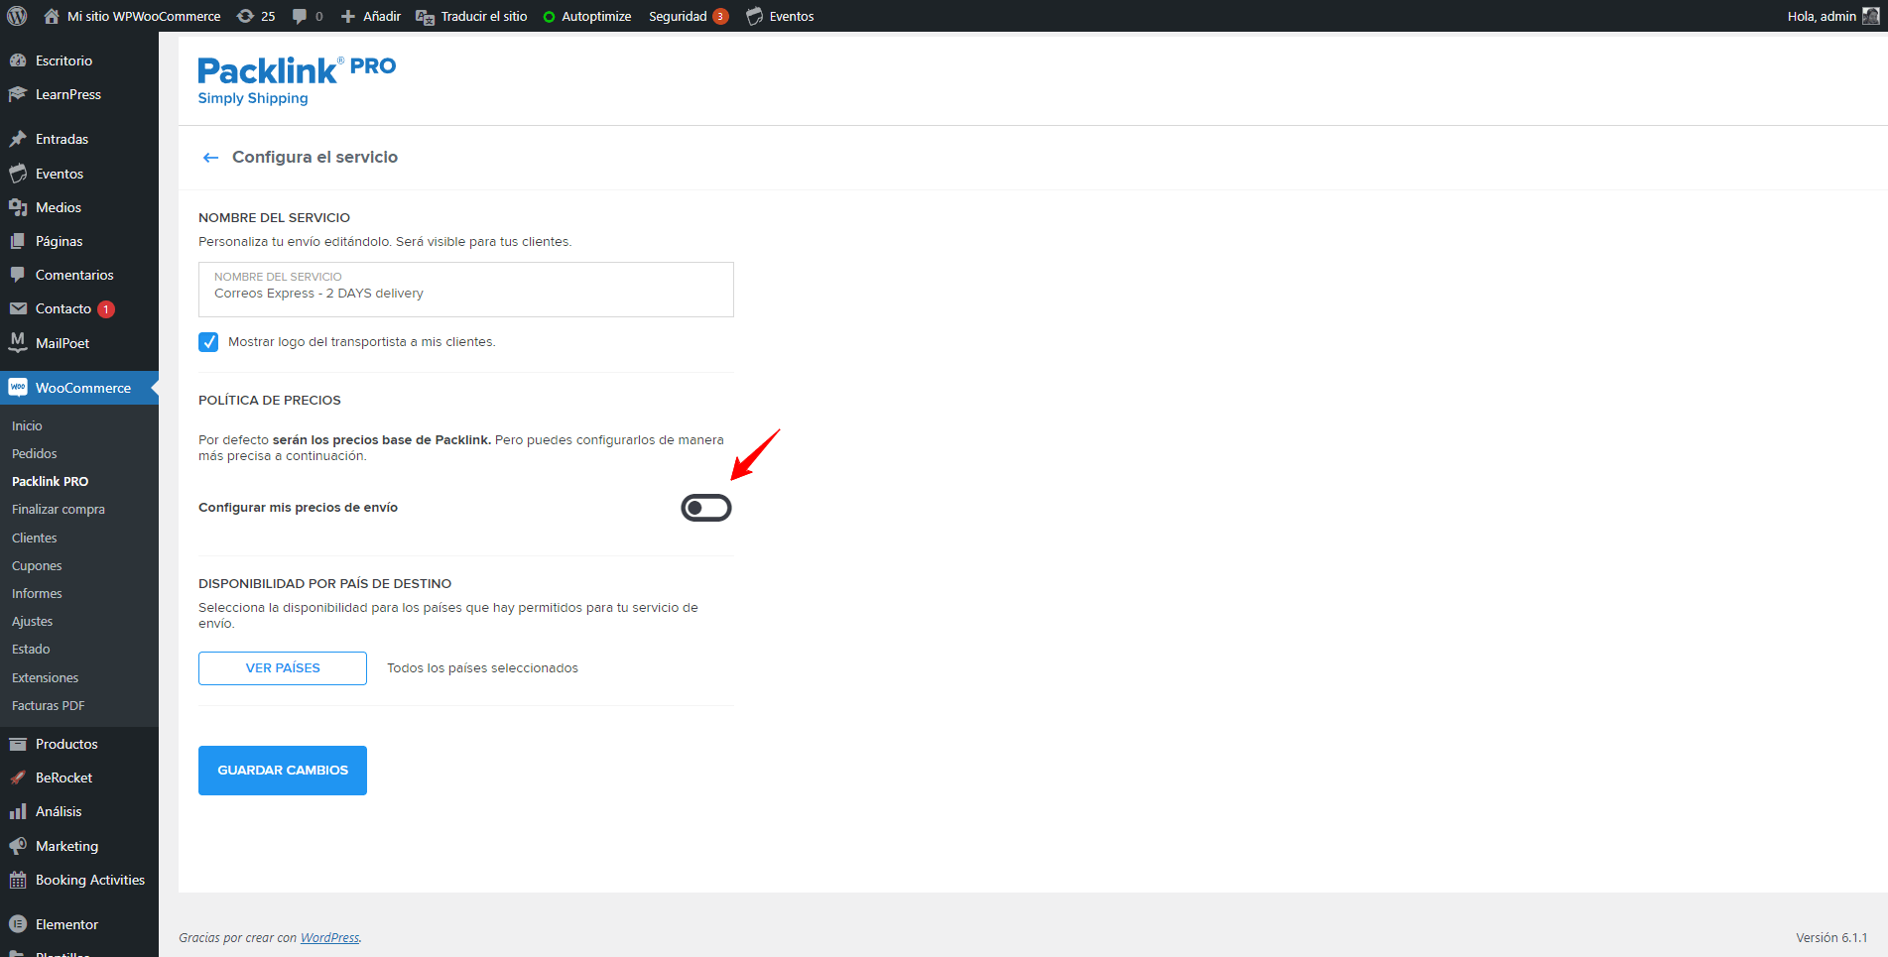Click the WordPress logo icon in admin bar

pyautogui.click(x=17, y=16)
